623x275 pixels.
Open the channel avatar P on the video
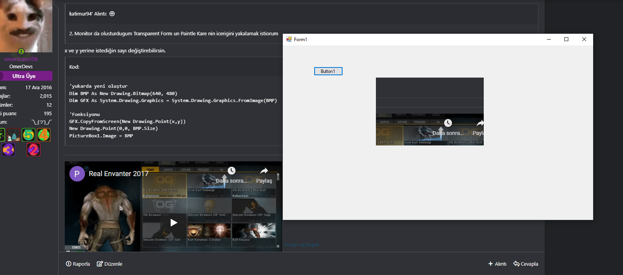click(x=77, y=174)
